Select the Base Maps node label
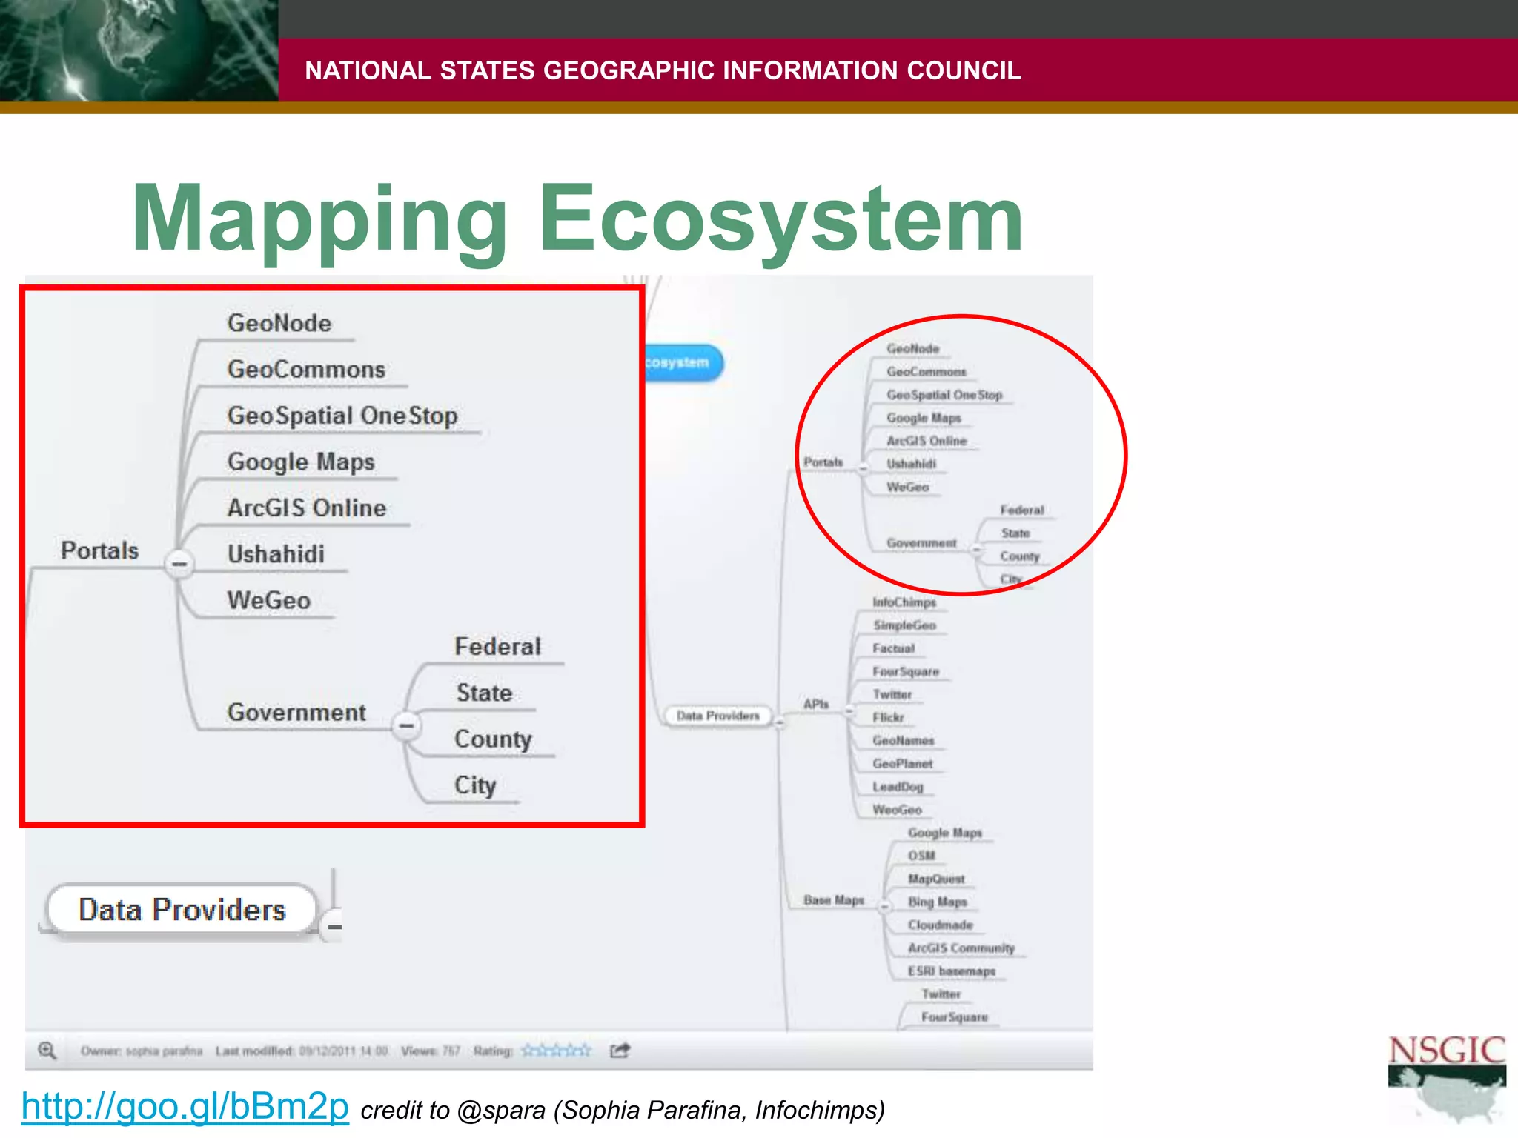The width and height of the screenshot is (1518, 1138). (x=834, y=900)
